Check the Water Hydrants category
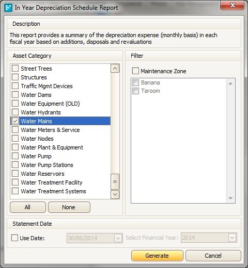This screenshot has width=248, height=268. pos(15,112)
